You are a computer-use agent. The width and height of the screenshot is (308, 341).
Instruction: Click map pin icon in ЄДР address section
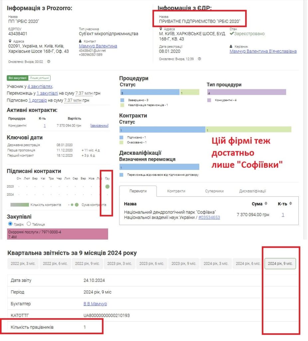pyautogui.click(x=161, y=29)
